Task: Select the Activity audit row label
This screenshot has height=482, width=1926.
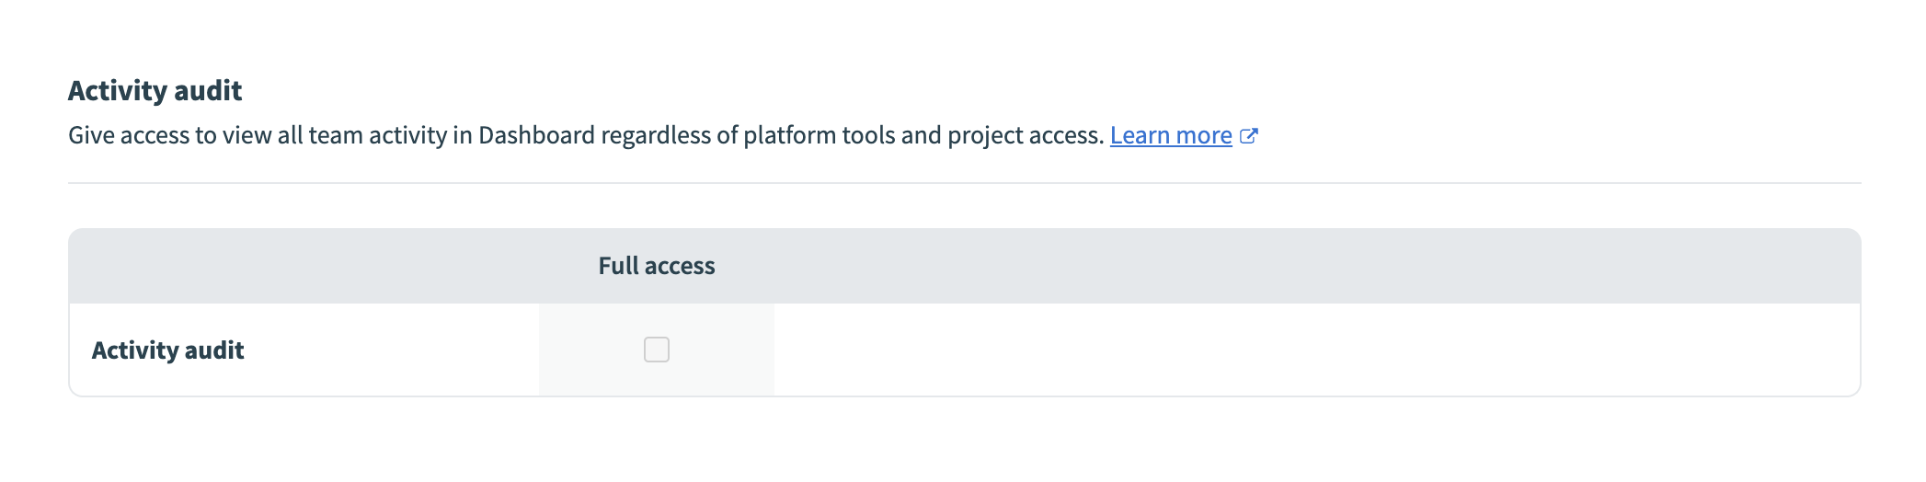Action: [167, 350]
